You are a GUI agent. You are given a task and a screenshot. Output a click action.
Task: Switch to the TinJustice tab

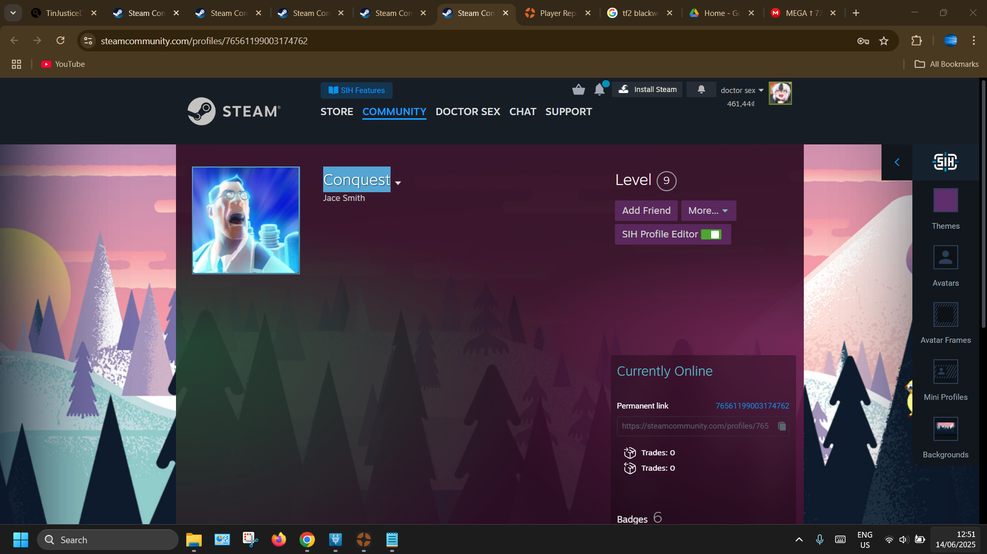[x=64, y=13]
